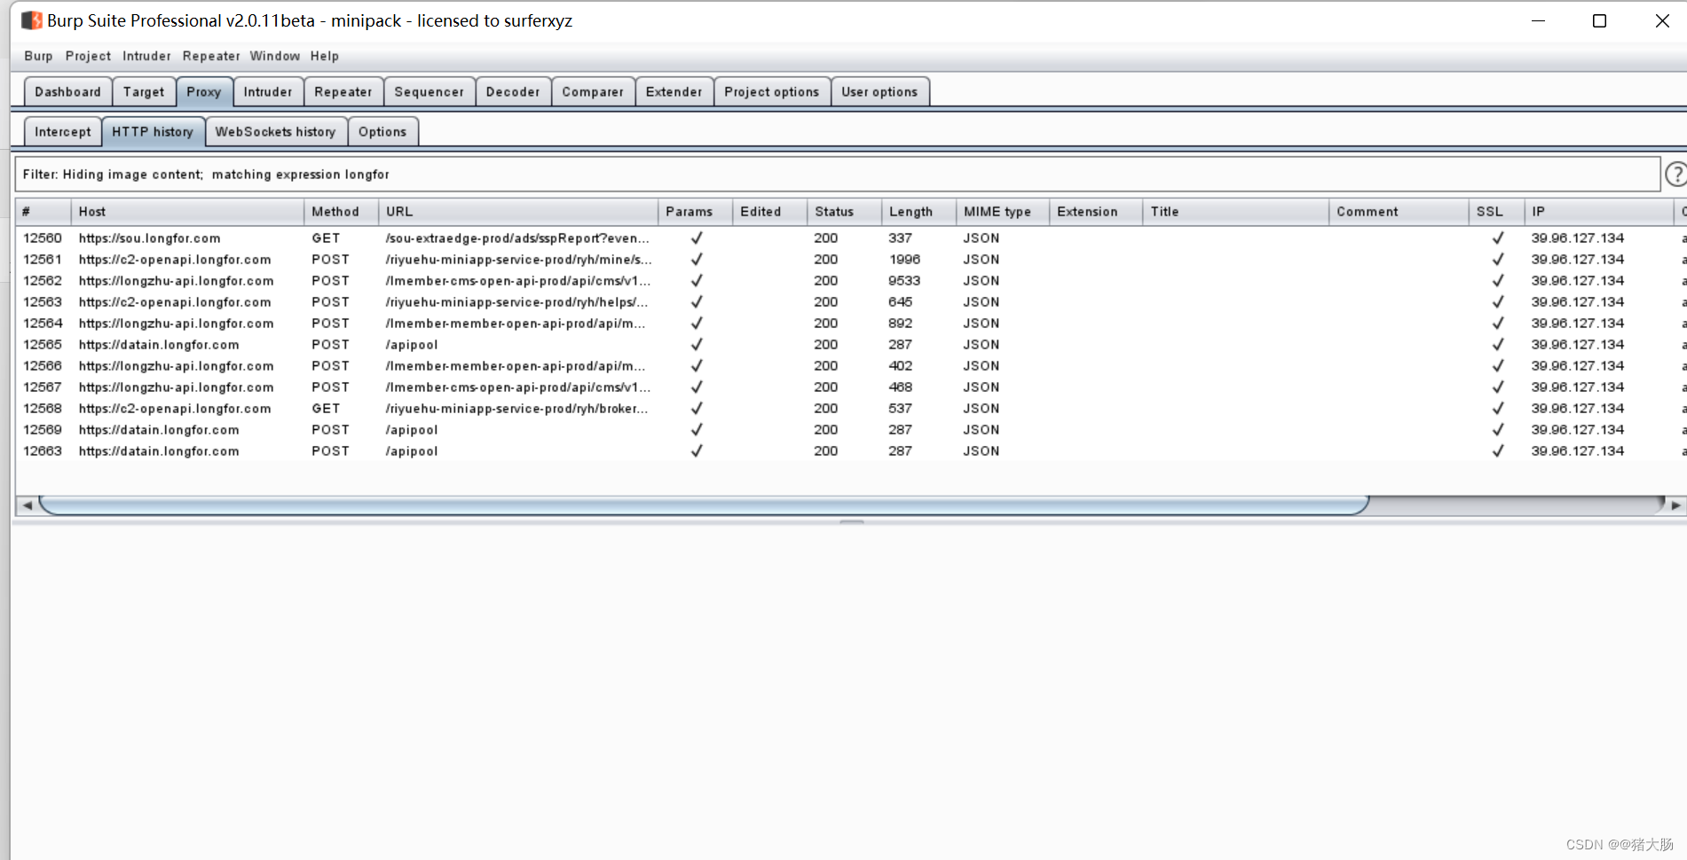Click the split pane divider handle below the table
1687x860 pixels.
[851, 521]
